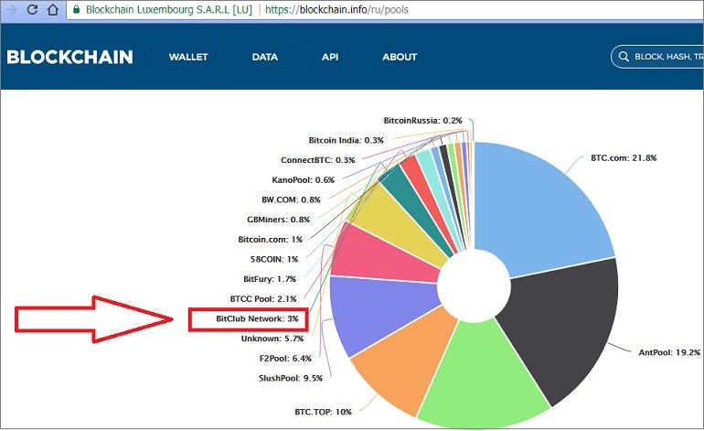Click the 'BTCC Pool: 2.1%' label
The image size is (704, 431).
pos(263,299)
